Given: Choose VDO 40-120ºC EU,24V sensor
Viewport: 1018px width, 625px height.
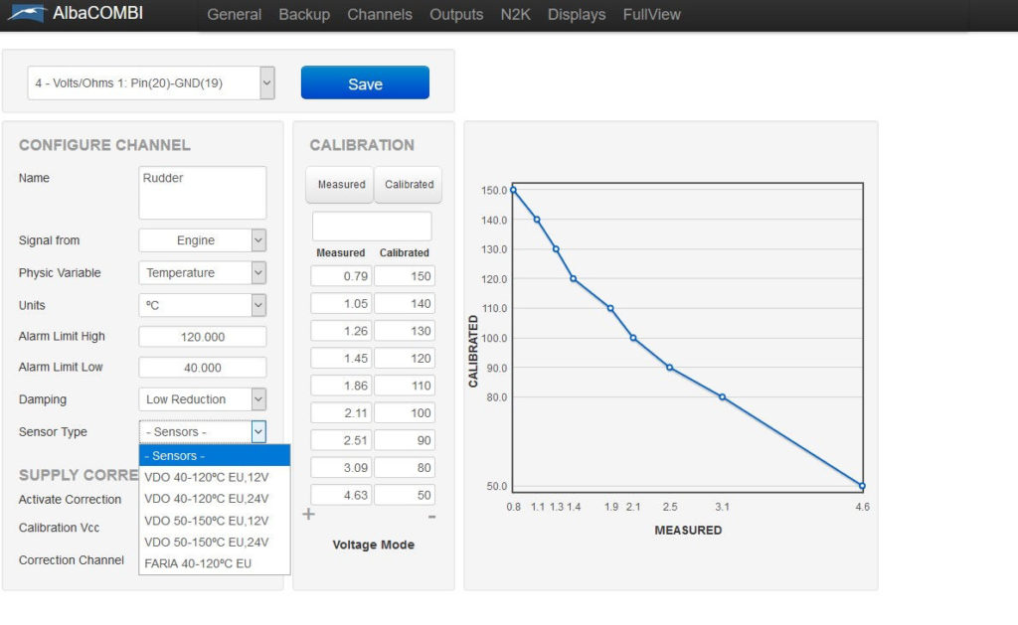Looking at the screenshot, I should click(x=215, y=499).
